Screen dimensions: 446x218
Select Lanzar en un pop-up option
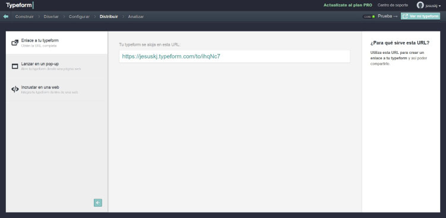[57, 66]
